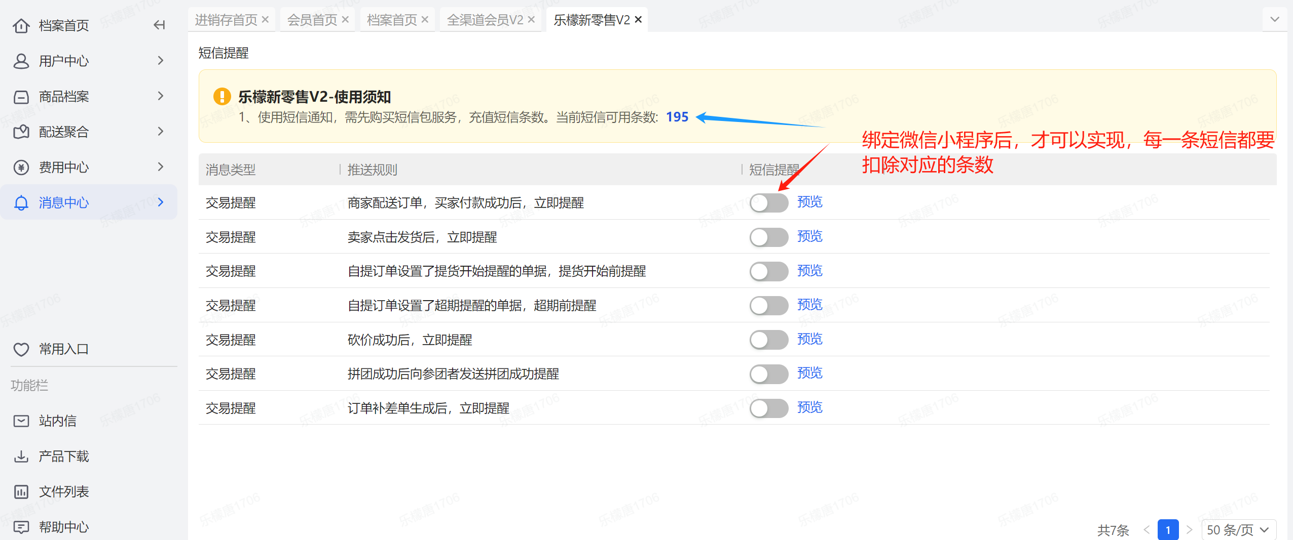This screenshot has height=540, width=1293.
Task: Switch to the 进销存首页 tab
Action: click(226, 20)
